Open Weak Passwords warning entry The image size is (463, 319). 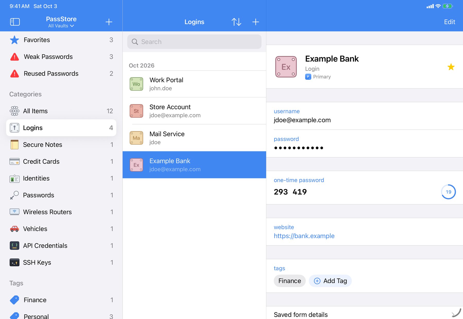(61, 57)
